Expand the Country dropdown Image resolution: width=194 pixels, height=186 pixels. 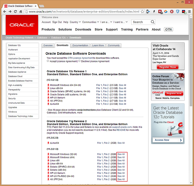point(75,22)
